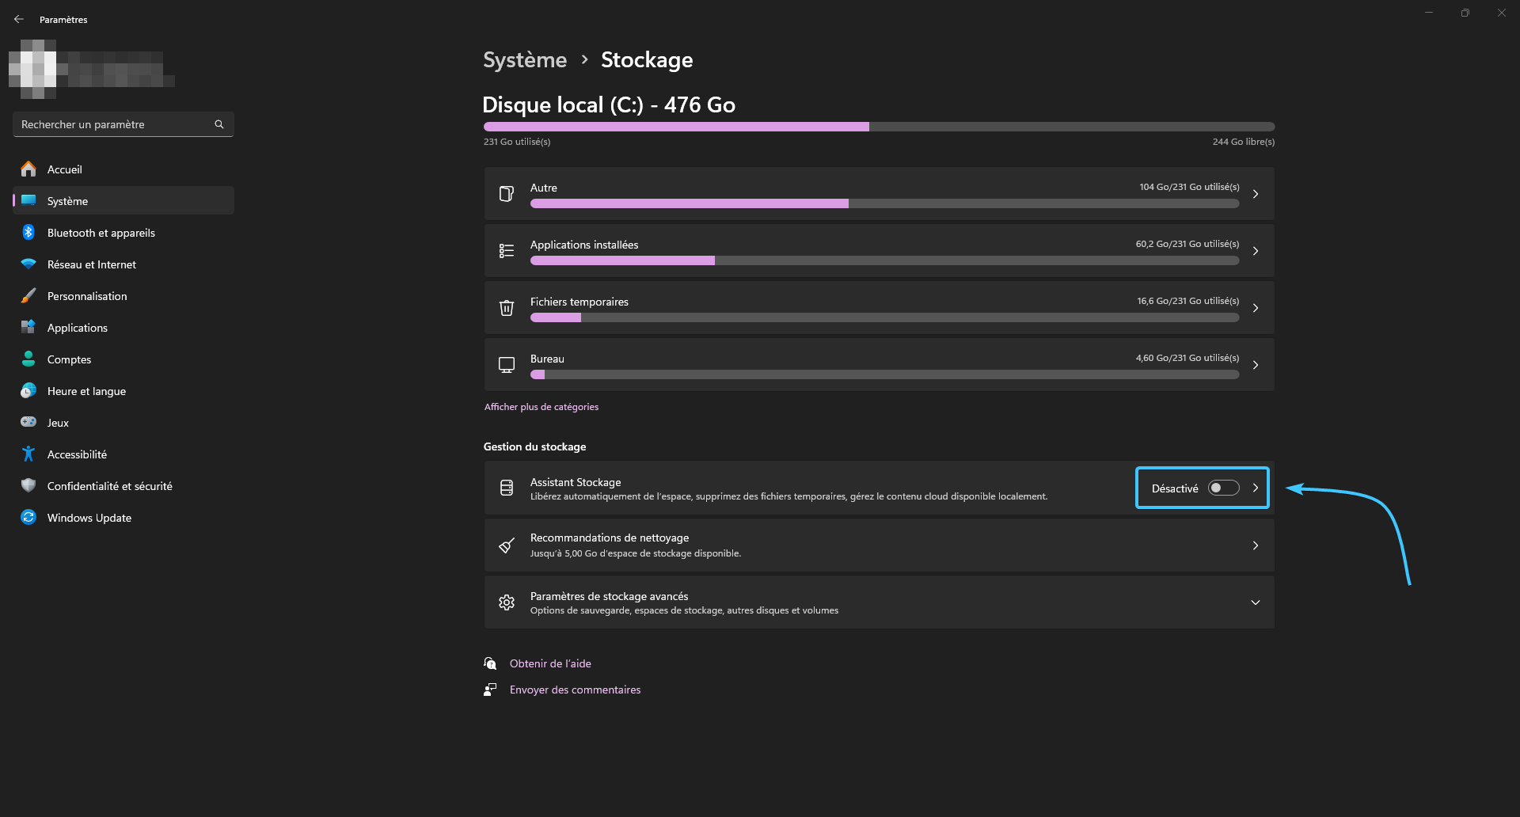Click the Confidentialité et sécurité shield icon
This screenshot has height=817, width=1520.
(x=28, y=485)
